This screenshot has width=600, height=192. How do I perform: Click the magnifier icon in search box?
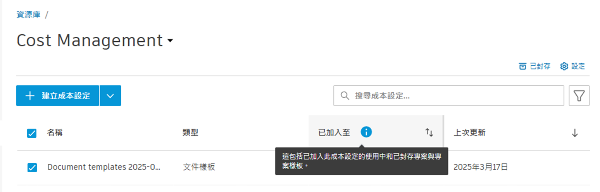click(344, 96)
